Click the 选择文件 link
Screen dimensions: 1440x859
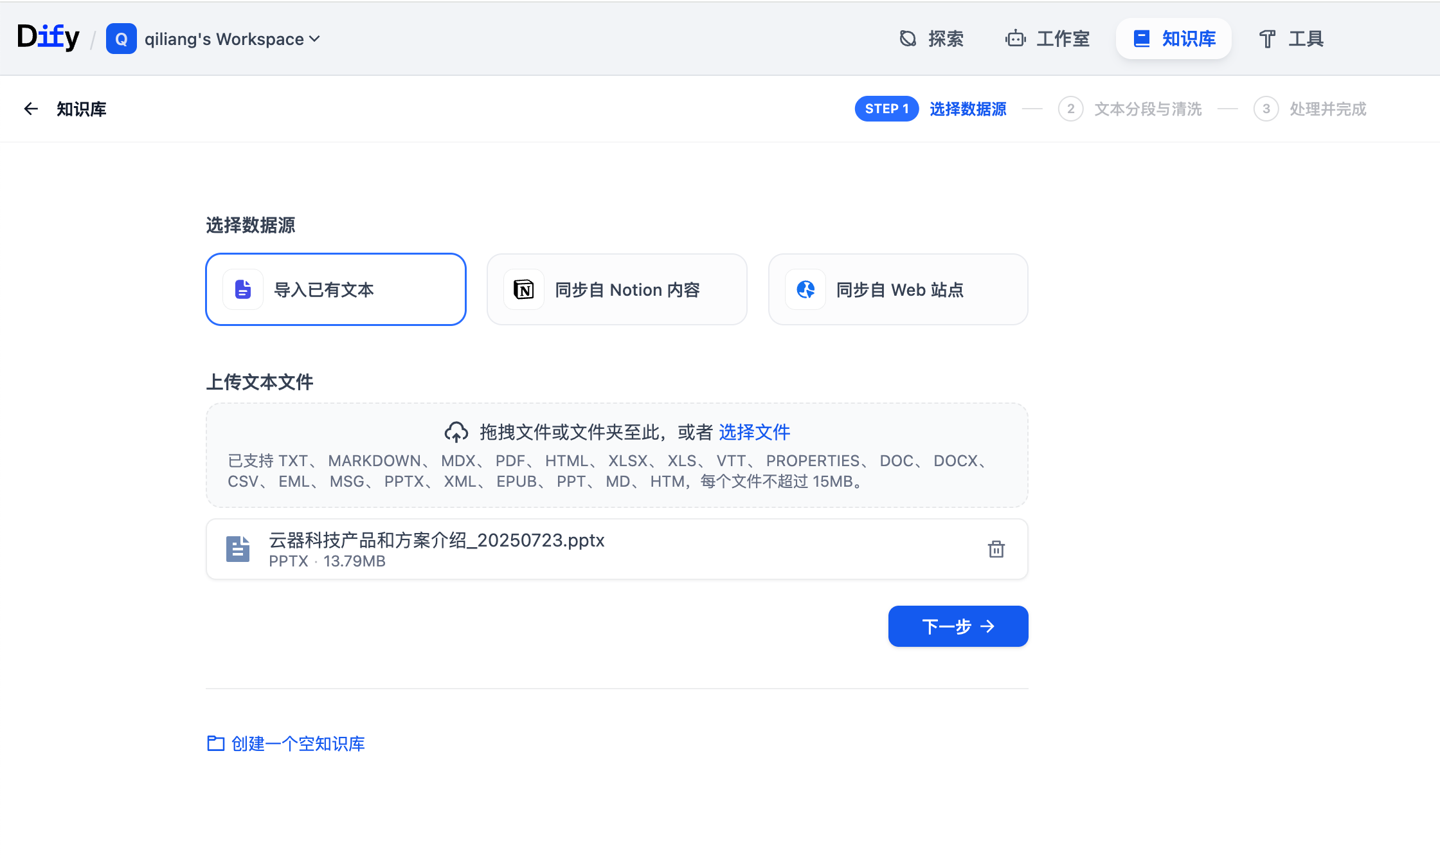coord(754,432)
